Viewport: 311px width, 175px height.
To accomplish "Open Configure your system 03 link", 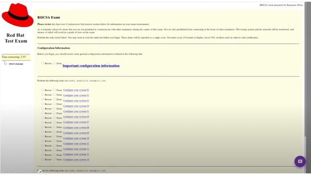I will pos(76,101).
